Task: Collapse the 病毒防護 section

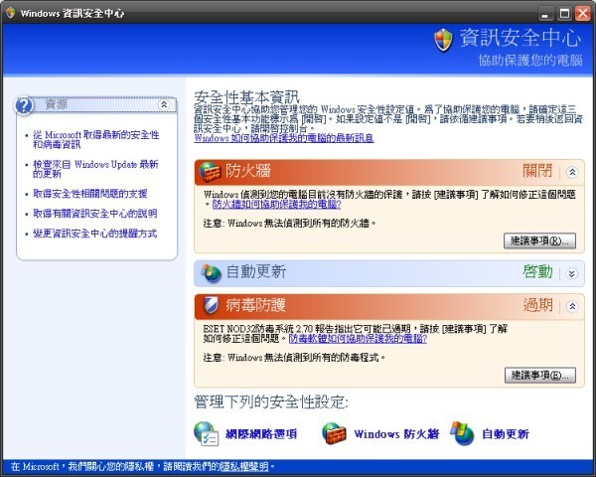Action: (x=572, y=306)
